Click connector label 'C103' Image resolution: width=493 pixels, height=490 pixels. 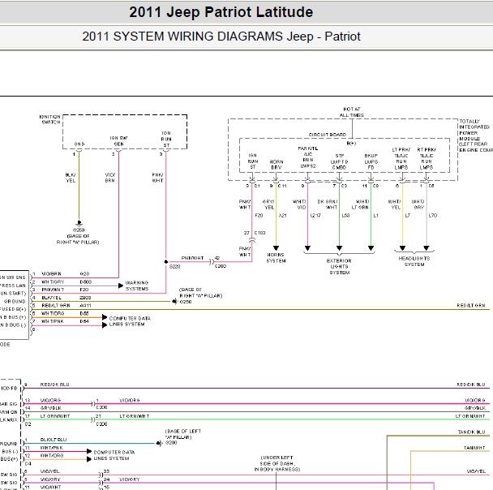(259, 233)
